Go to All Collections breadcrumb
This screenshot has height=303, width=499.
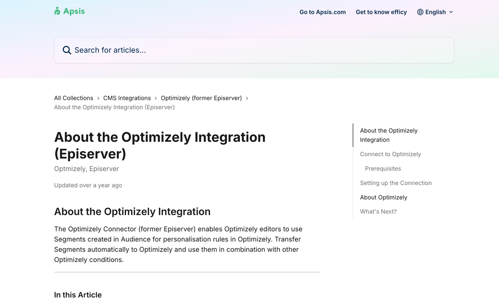[73, 98]
